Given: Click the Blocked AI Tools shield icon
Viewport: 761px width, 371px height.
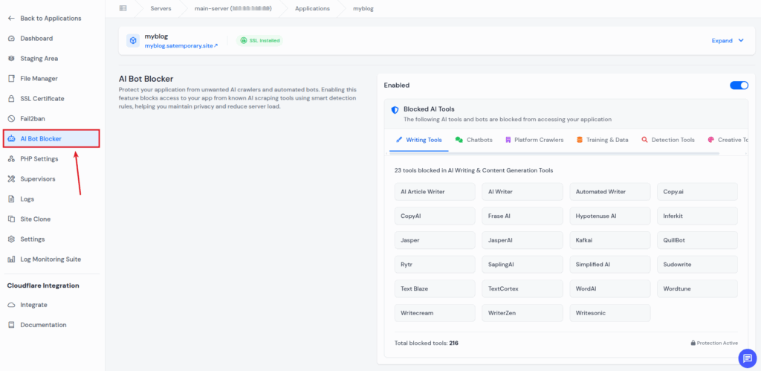Looking at the screenshot, I should coord(395,110).
